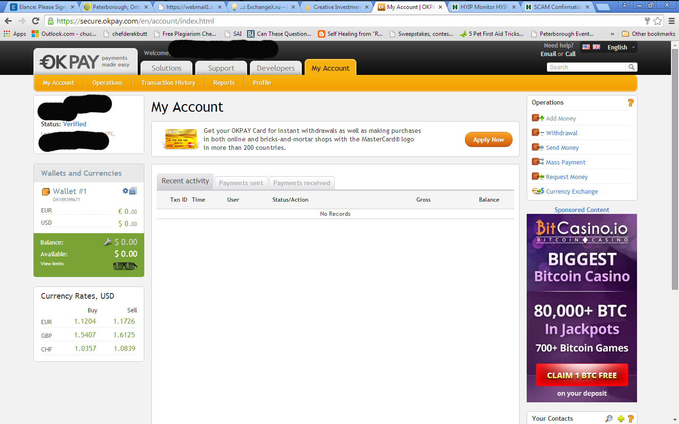Switch to the Payments received tab
The image size is (679, 424).
(x=302, y=183)
